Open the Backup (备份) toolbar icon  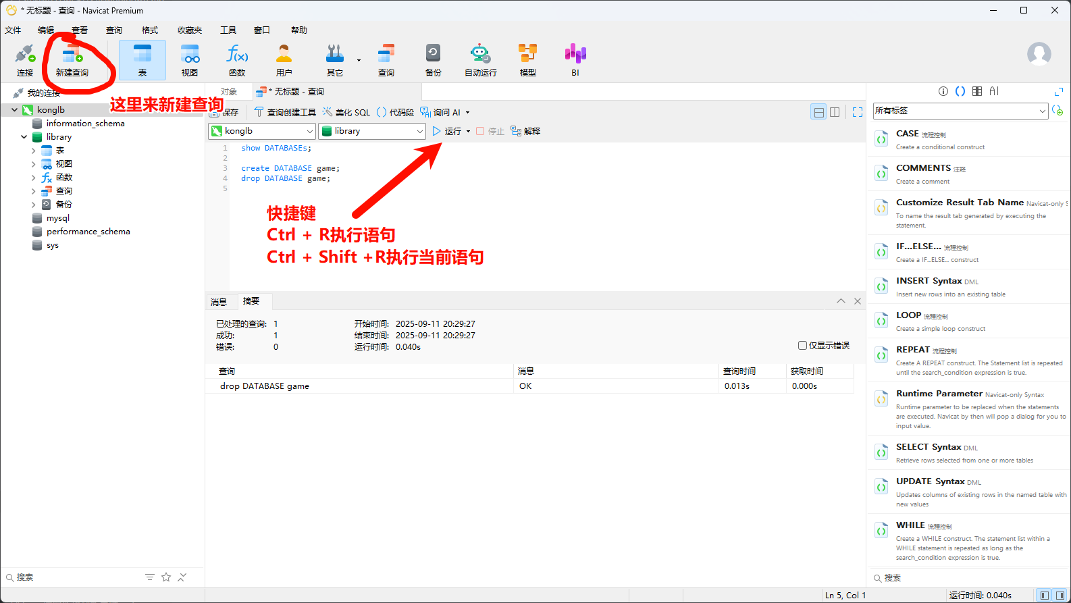click(433, 59)
